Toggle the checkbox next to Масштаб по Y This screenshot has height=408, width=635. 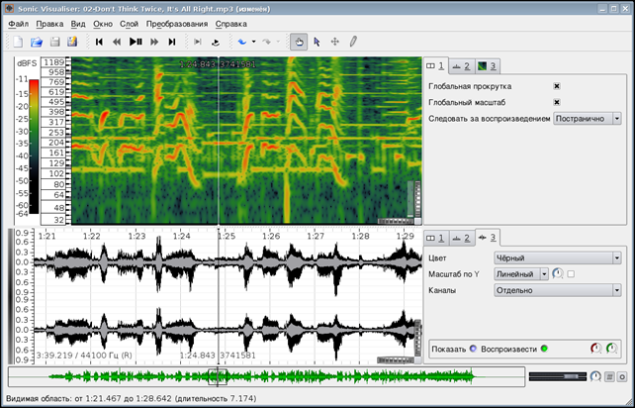[571, 273]
